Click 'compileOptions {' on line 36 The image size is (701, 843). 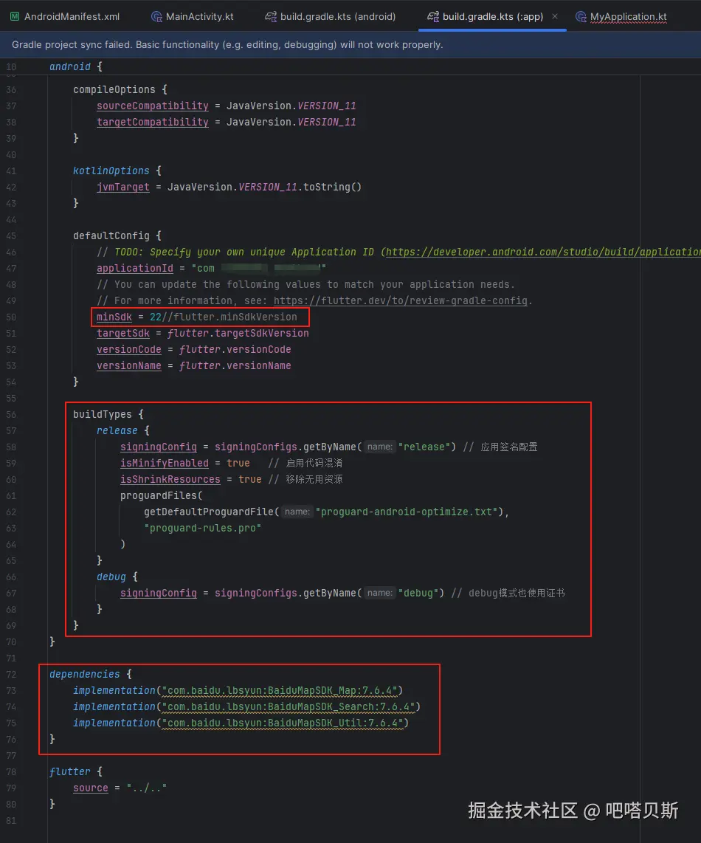(x=120, y=89)
